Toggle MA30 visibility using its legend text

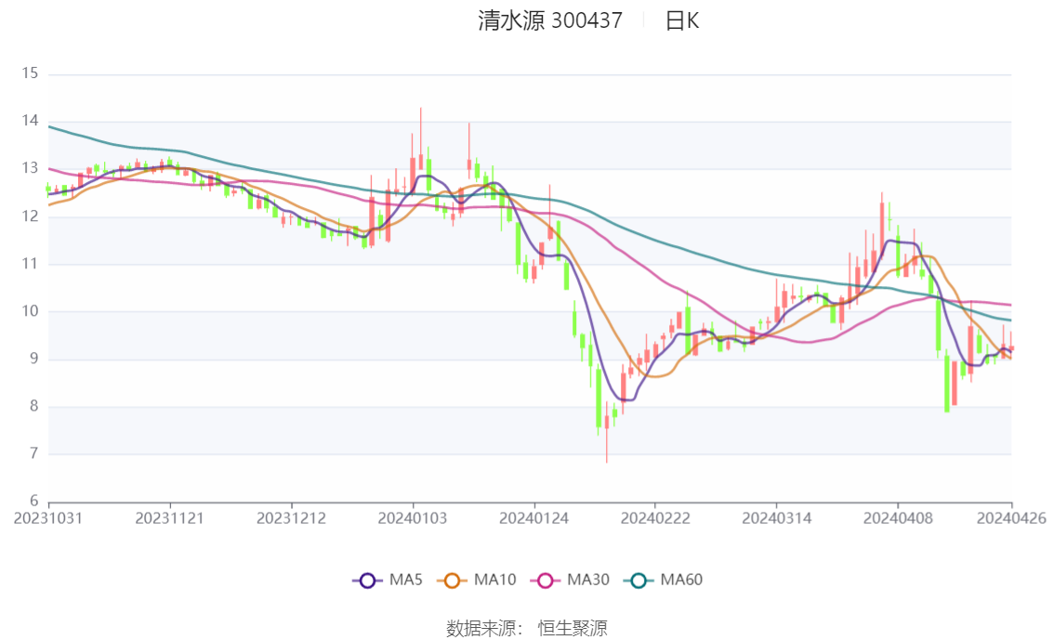(587, 581)
